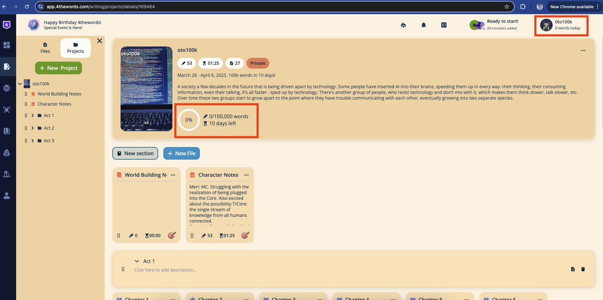Open oto100k project three-dot menu
The image size is (603, 300).
(583, 50)
